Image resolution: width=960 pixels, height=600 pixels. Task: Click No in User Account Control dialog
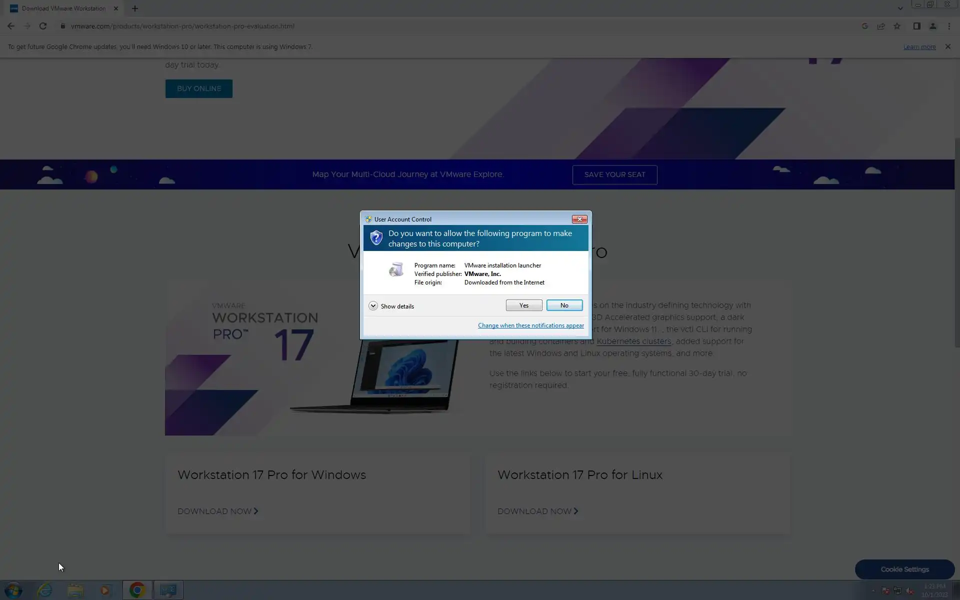point(564,305)
